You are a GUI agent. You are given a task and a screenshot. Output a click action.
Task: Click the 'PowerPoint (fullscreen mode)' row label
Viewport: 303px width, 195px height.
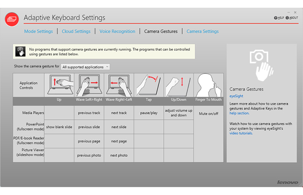click(x=30, y=127)
